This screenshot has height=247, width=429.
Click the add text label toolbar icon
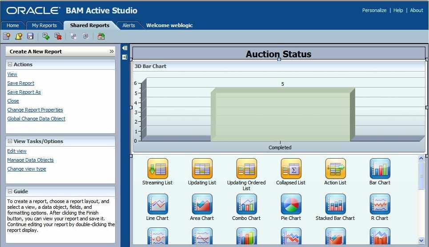(101, 36)
